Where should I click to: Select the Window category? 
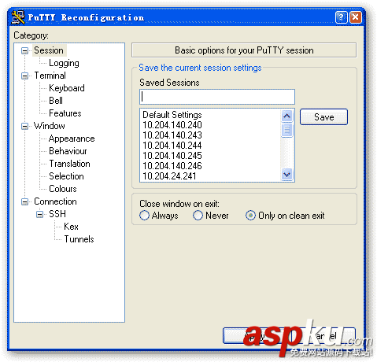(50, 126)
